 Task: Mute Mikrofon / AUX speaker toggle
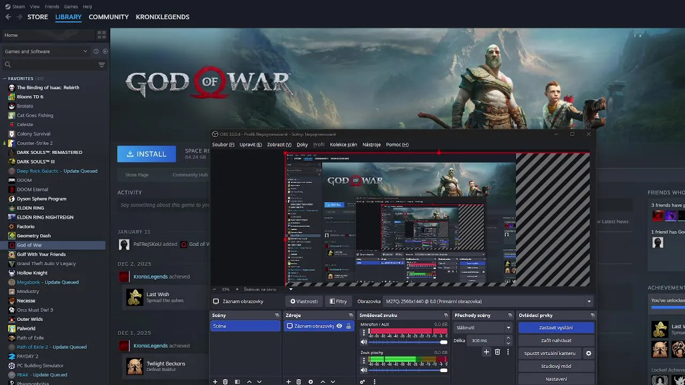[x=364, y=342]
